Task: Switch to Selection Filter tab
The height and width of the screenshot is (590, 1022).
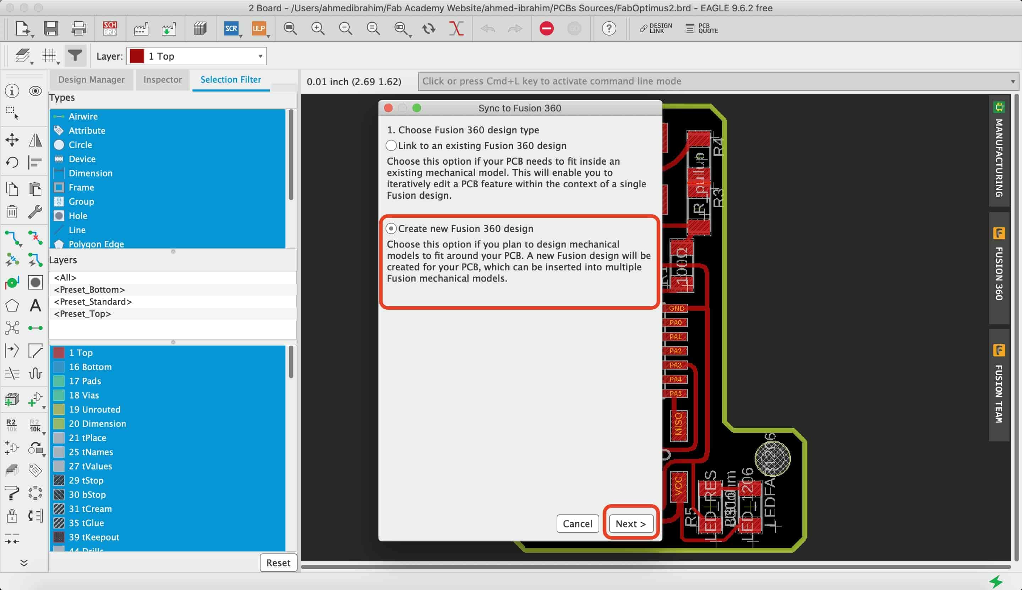Action: point(231,79)
